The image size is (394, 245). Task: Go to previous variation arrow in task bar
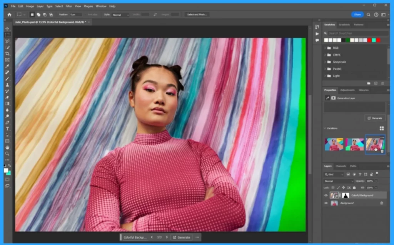pos(152,237)
